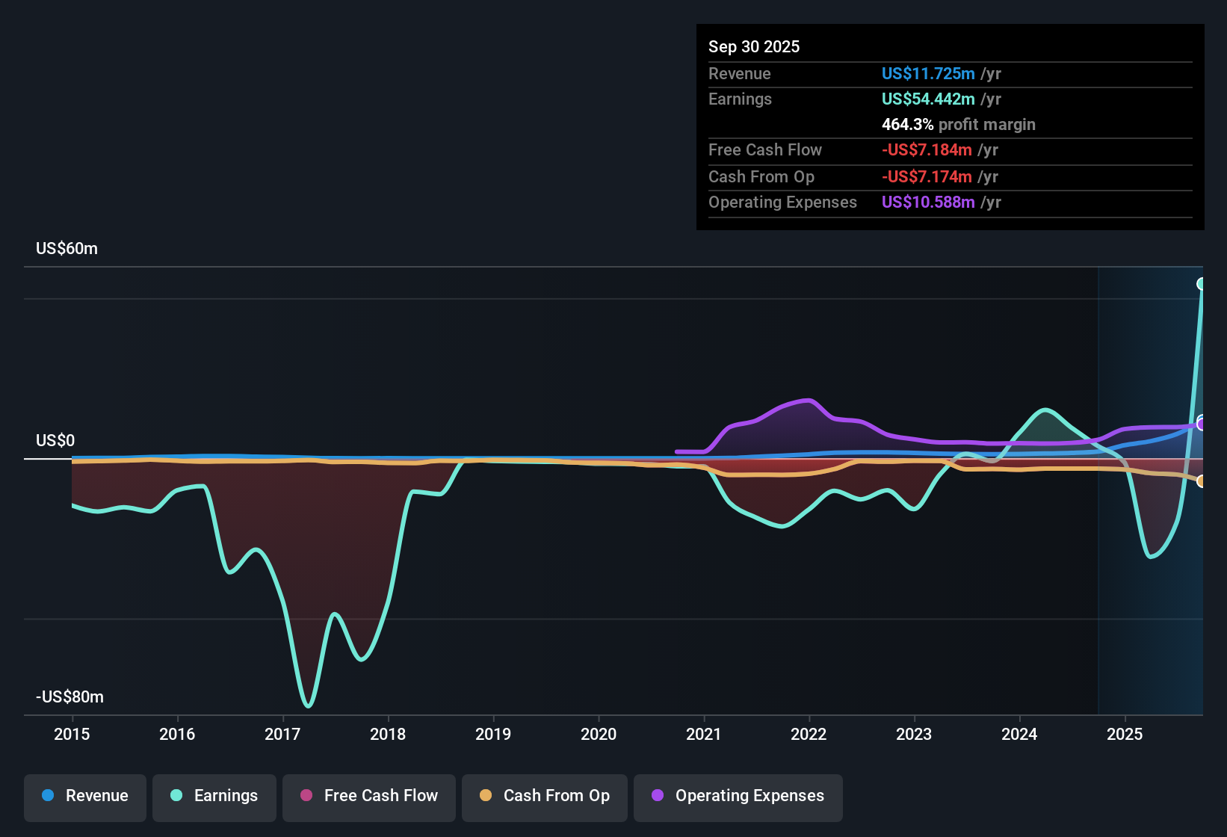The image size is (1227, 837).
Task: Select the Operating Expenses endpoint marker
Action: (x=1201, y=424)
